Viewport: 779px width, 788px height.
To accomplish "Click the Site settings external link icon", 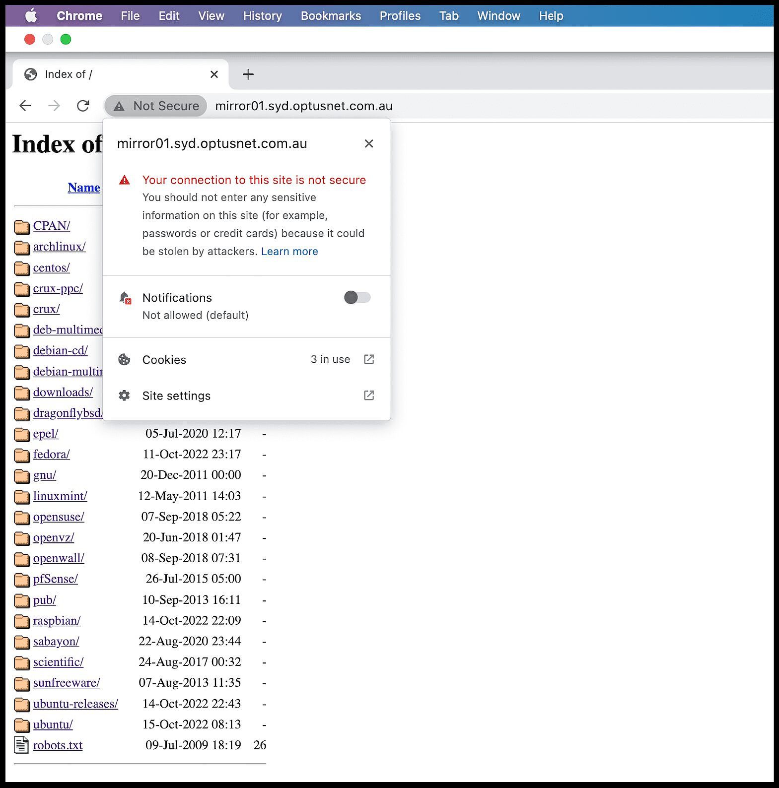I will click(x=368, y=395).
